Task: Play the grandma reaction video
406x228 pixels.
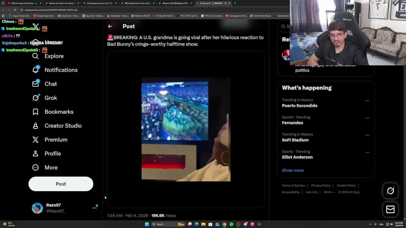Action: pos(186,129)
